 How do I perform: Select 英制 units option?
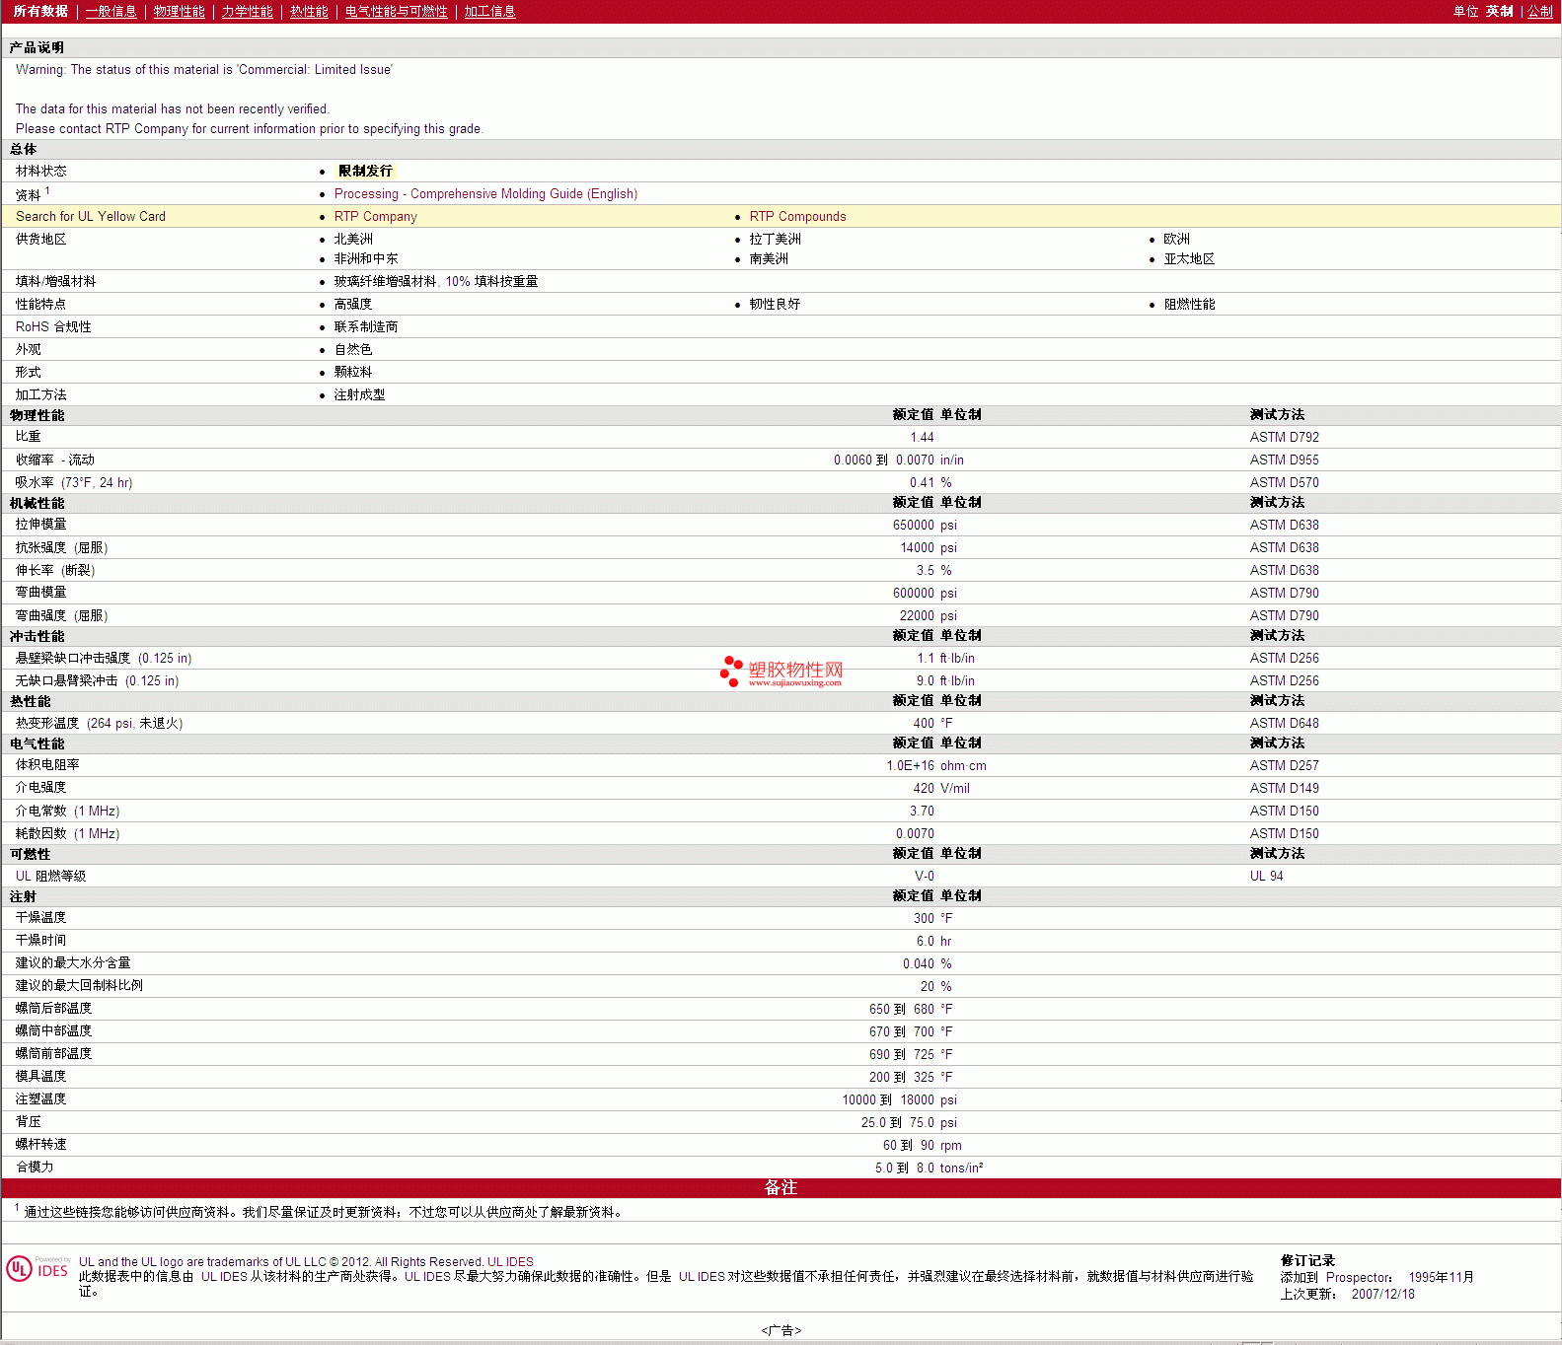point(1499,11)
